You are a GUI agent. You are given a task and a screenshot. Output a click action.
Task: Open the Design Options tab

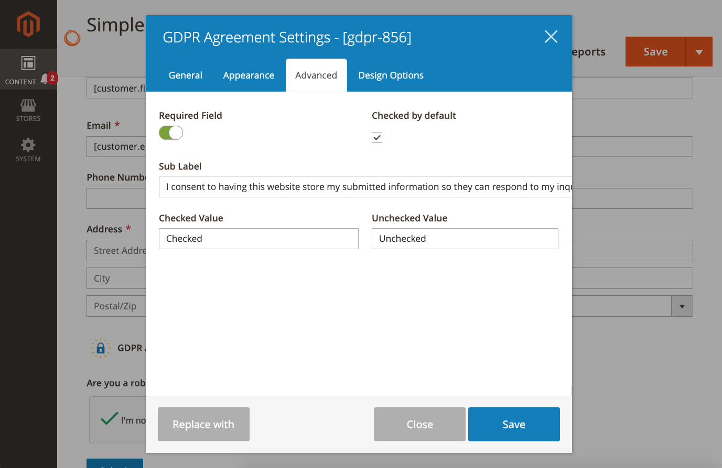click(391, 75)
